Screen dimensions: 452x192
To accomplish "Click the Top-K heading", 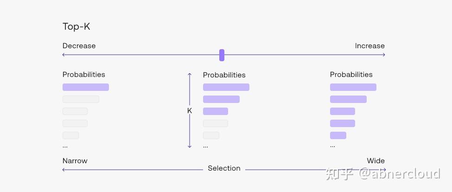I will pos(76,26).
